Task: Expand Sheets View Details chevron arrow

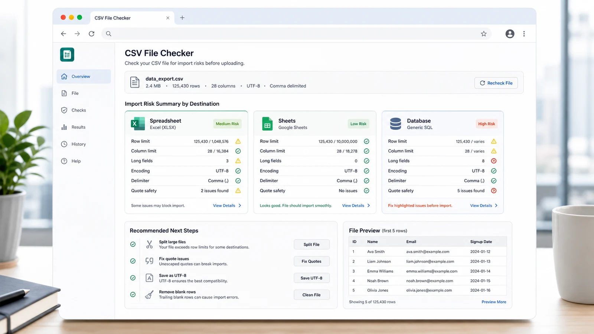Action: (x=369, y=206)
